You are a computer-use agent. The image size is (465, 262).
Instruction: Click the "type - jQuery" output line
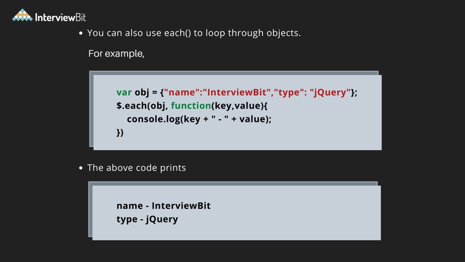point(148,219)
